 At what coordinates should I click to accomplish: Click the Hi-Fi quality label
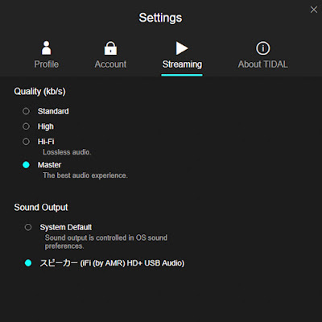pyautogui.click(x=46, y=142)
